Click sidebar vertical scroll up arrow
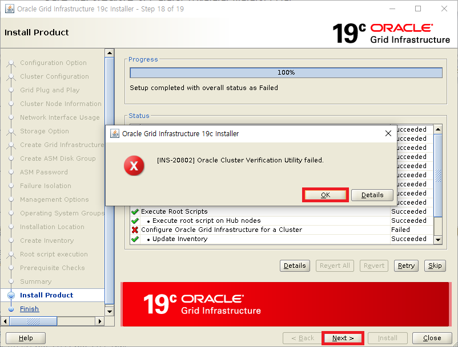The width and height of the screenshot is (458, 347). tap(110, 53)
